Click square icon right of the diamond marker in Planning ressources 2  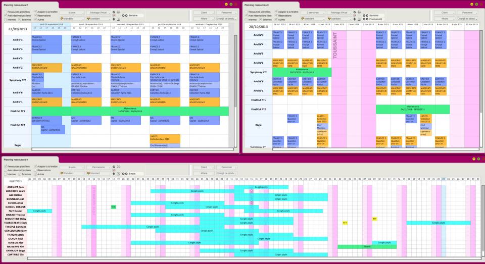(118, 19)
